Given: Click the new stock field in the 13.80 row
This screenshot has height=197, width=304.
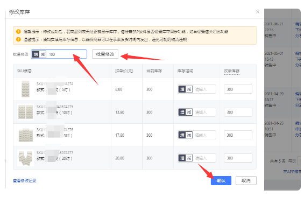Looking at the screenshot, I should point(238,112).
